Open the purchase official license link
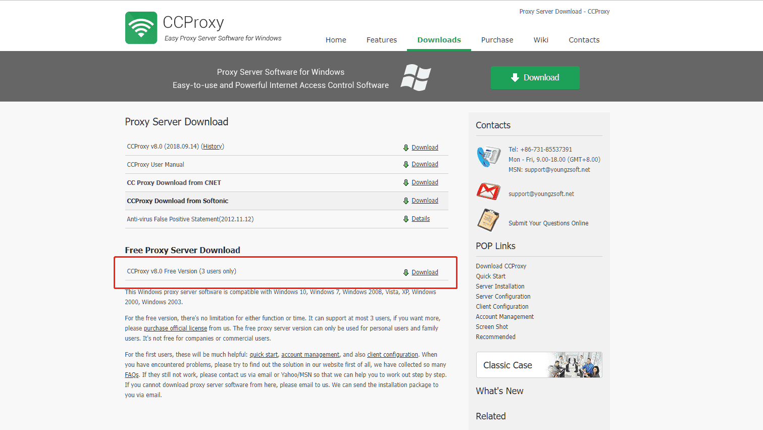763x430 pixels. tap(175, 328)
